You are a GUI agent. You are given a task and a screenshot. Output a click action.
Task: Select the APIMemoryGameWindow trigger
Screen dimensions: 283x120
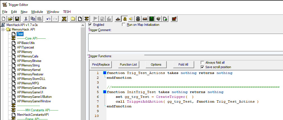[x=34, y=101]
